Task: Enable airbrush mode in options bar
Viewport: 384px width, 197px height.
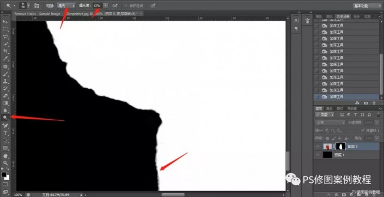Action: pyautogui.click(x=115, y=5)
